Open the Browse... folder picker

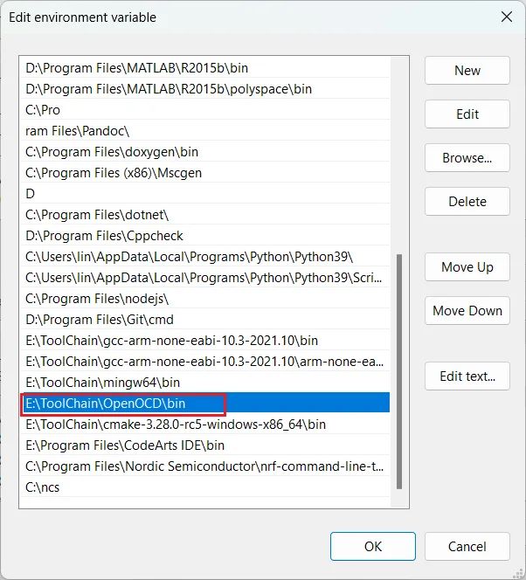click(467, 158)
